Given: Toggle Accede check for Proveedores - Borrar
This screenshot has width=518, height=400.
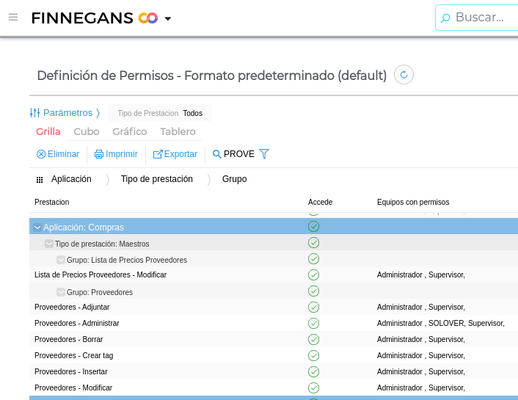Looking at the screenshot, I should (314, 339).
